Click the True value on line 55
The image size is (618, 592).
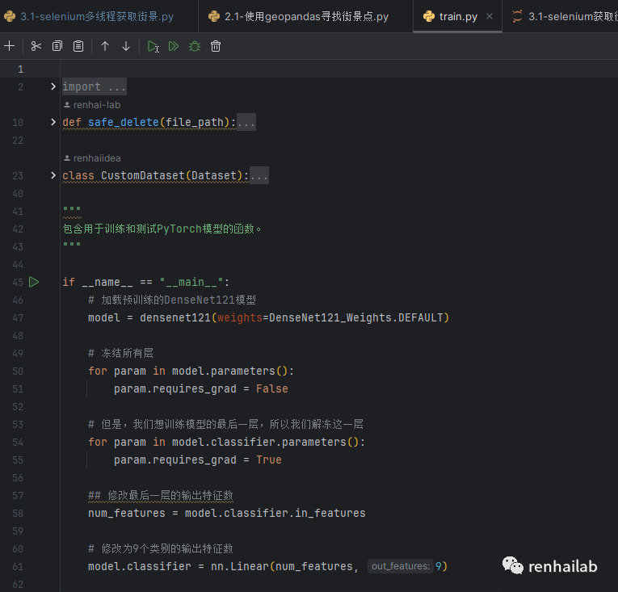269,460
